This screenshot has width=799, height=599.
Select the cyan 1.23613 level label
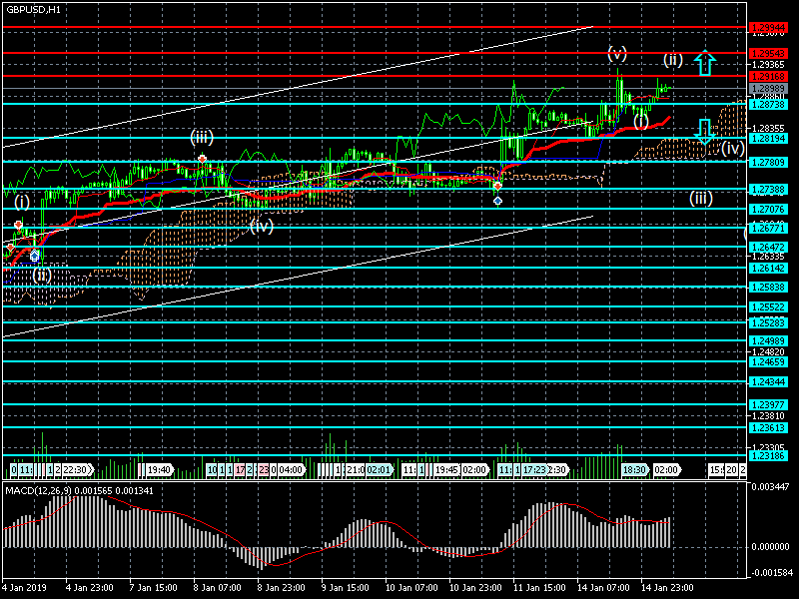768,428
